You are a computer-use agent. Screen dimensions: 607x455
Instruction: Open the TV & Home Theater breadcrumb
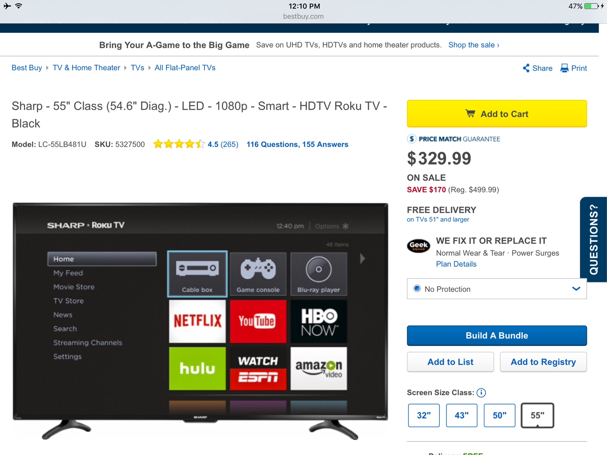(x=86, y=68)
